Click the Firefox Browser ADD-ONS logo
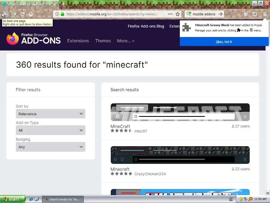Viewport: 270px width, 203px height. click(33, 39)
